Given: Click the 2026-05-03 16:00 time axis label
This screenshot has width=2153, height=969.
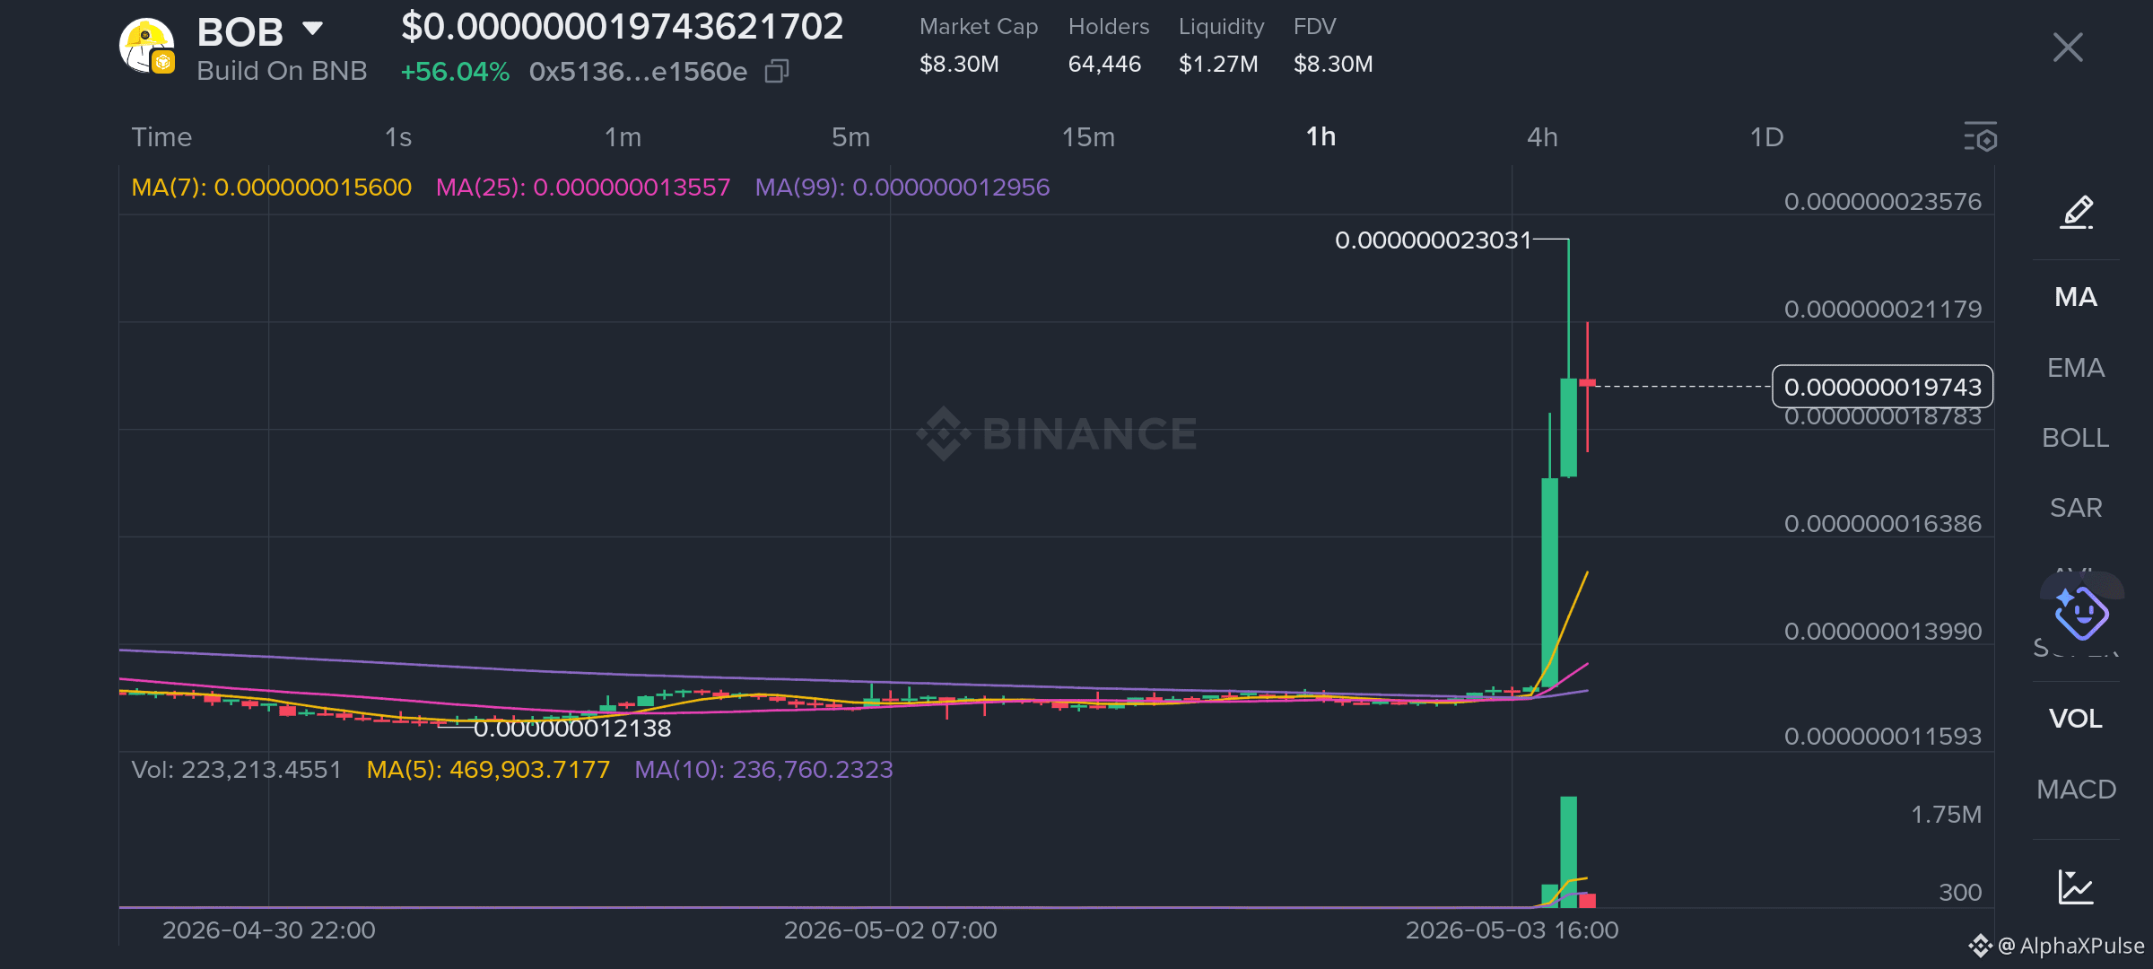Looking at the screenshot, I should point(1512,930).
